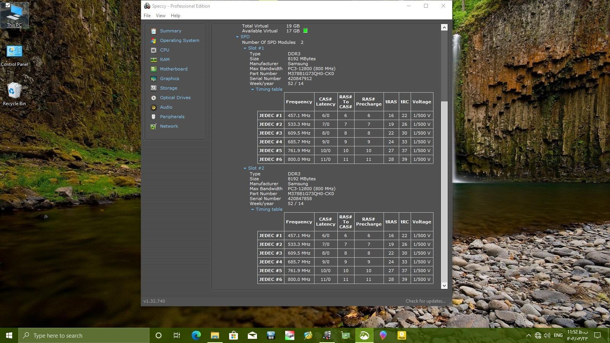610x343 pixels.
Task: Click the green Available Virtual indicator
Action: coord(305,31)
